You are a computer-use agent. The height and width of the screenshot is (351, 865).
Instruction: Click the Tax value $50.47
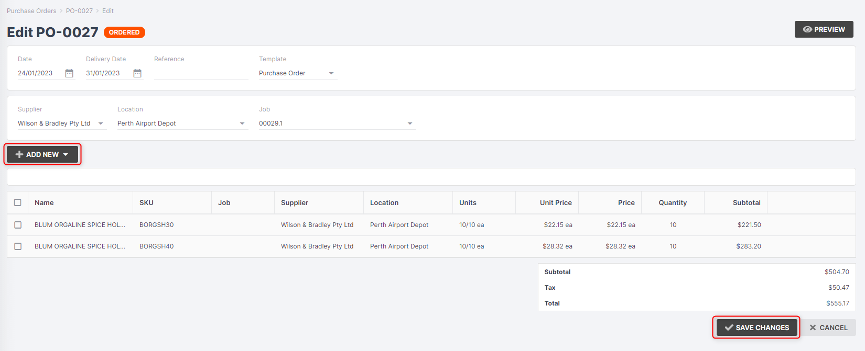tap(839, 288)
